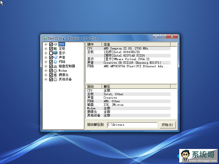Uncheck the 摄像头 checkbox
Image resolution: width=219 pixels, height=164 pixels.
pyautogui.click(x=51, y=75)
